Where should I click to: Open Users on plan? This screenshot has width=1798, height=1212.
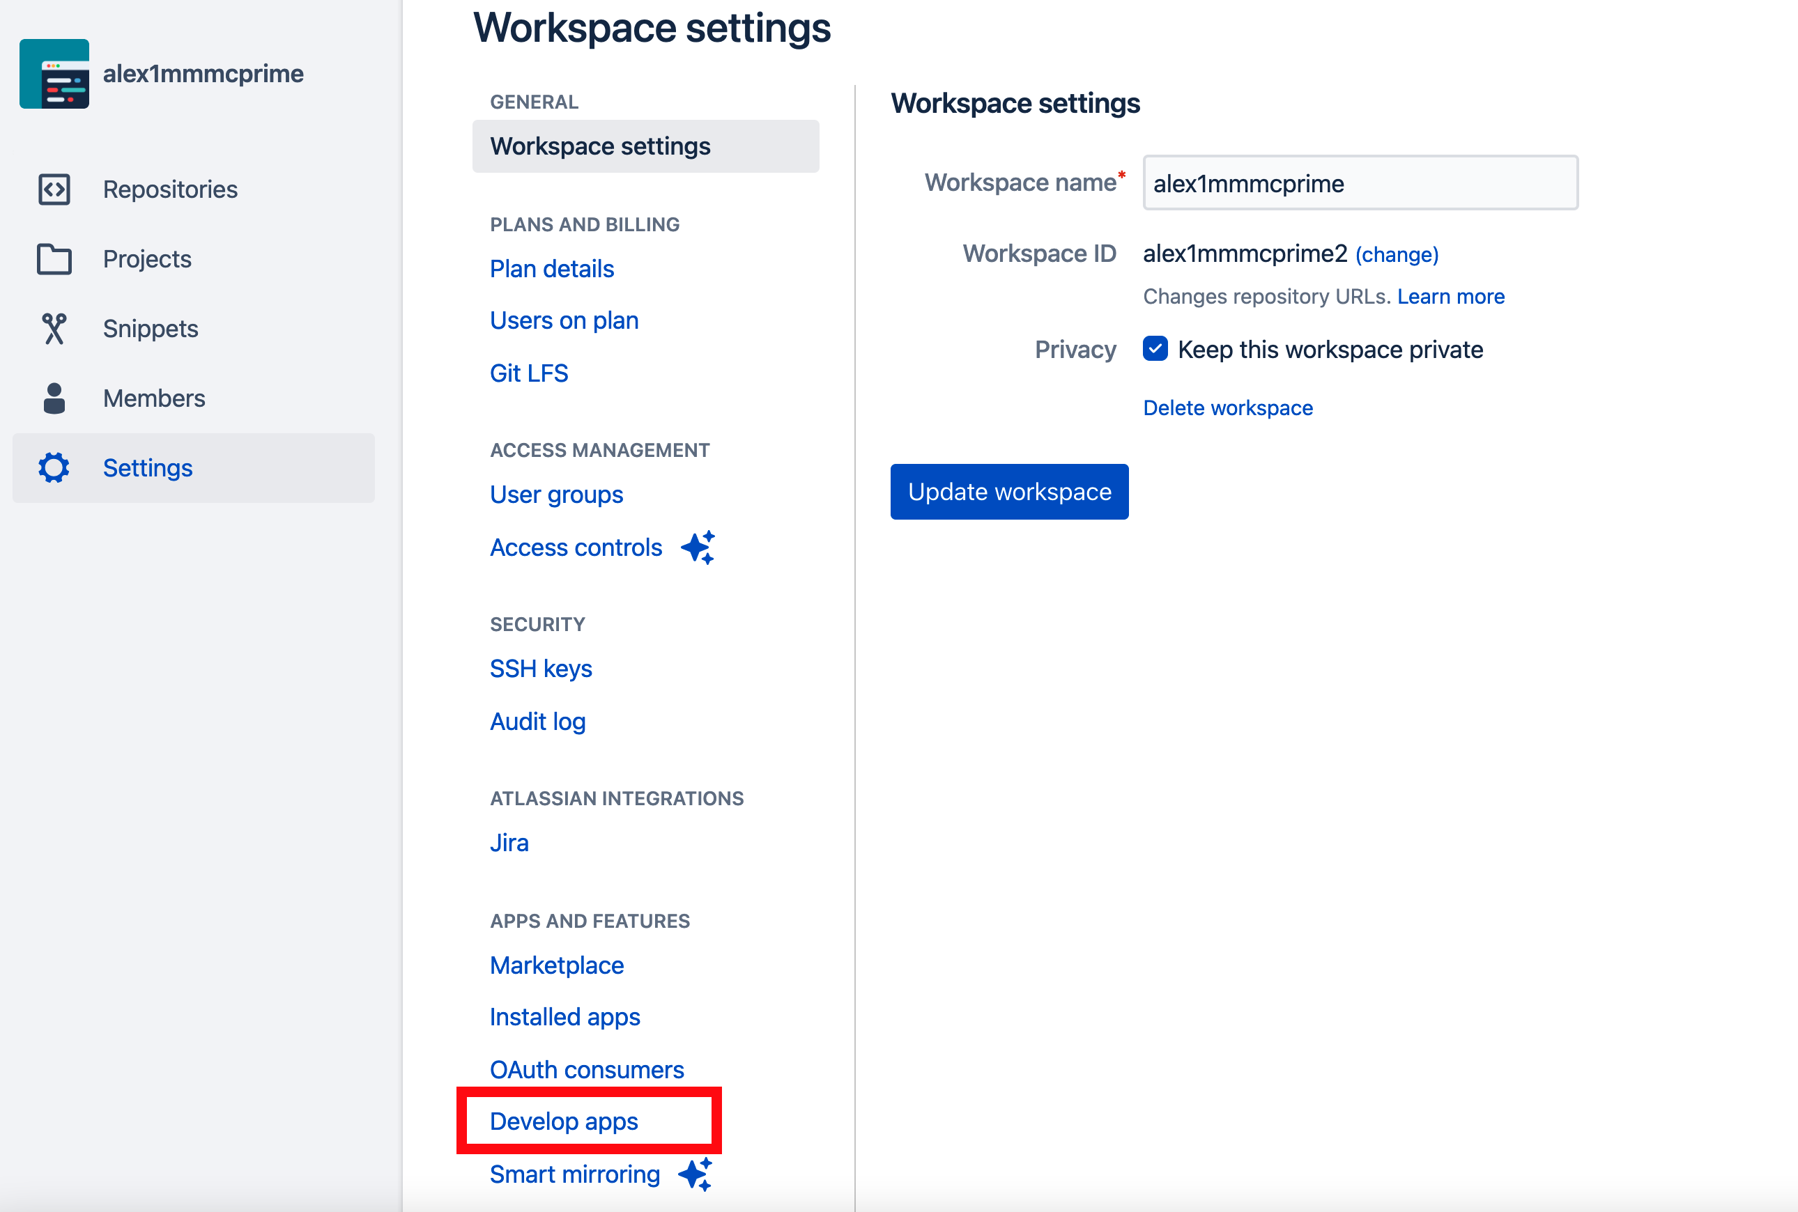(x=564, y=321)
